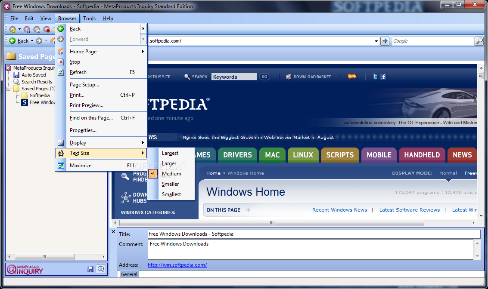Open the Forward history dropdown arrow in toolbar
Screen dimensions: 488x289
click(46, 41)
